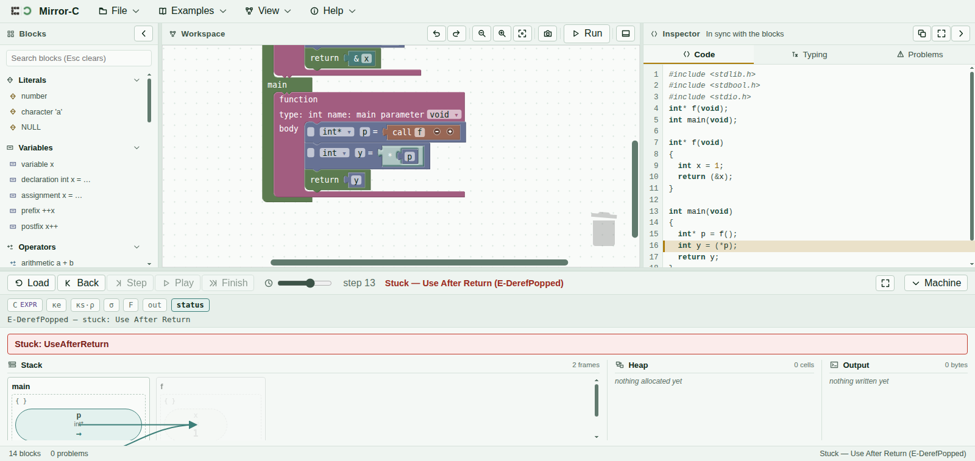The height and width of the screenshot is (461, 975).
Task: Click the f stack frame card
Action: (x=210, y=409)
